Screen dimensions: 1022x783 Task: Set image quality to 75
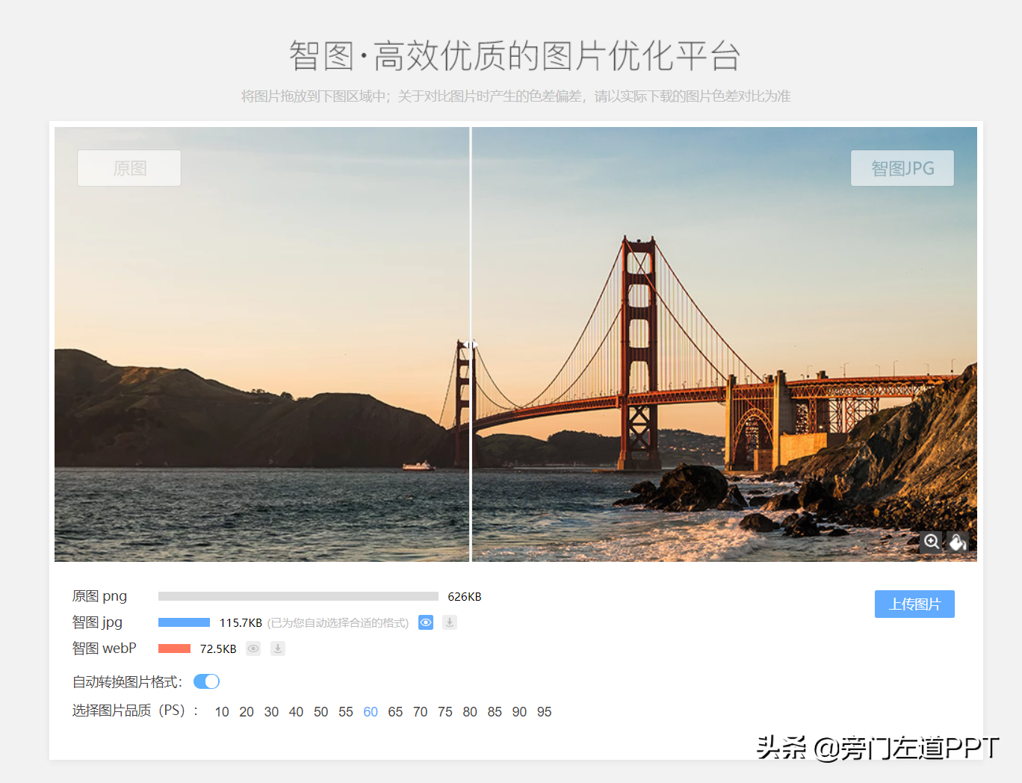(445, 712)
